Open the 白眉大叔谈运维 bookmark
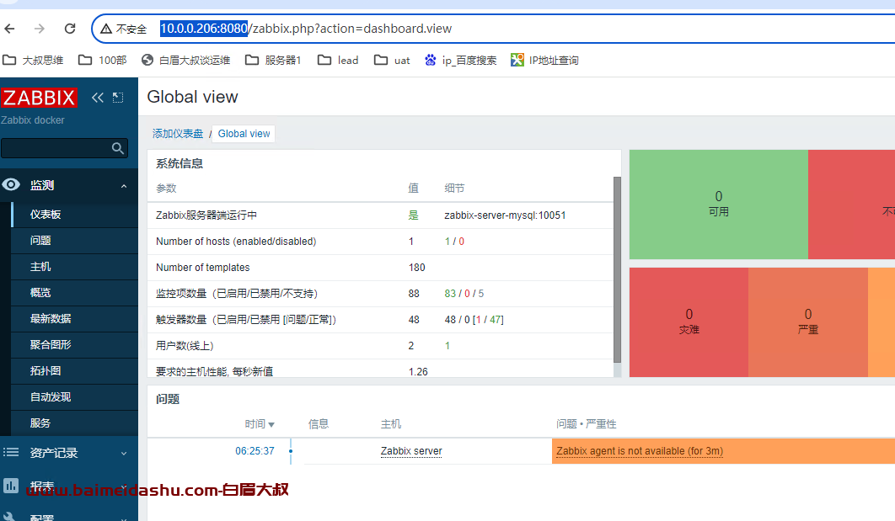 click(x=186, y=60)
